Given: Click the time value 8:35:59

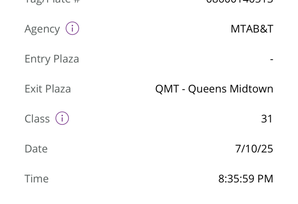Looking at the screenshot, I should tap(235, 179).
